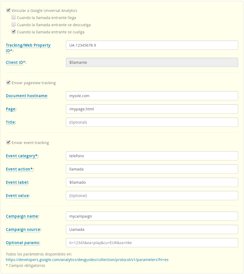Enable 'Cuando la llamada entrante llega' checkbox
Viewport: 244px width, 274px height.
click(x=14, y=17)
